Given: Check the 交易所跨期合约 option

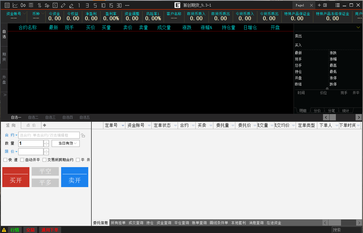Looking at the screenshot, I should click(x=44, y=160).
